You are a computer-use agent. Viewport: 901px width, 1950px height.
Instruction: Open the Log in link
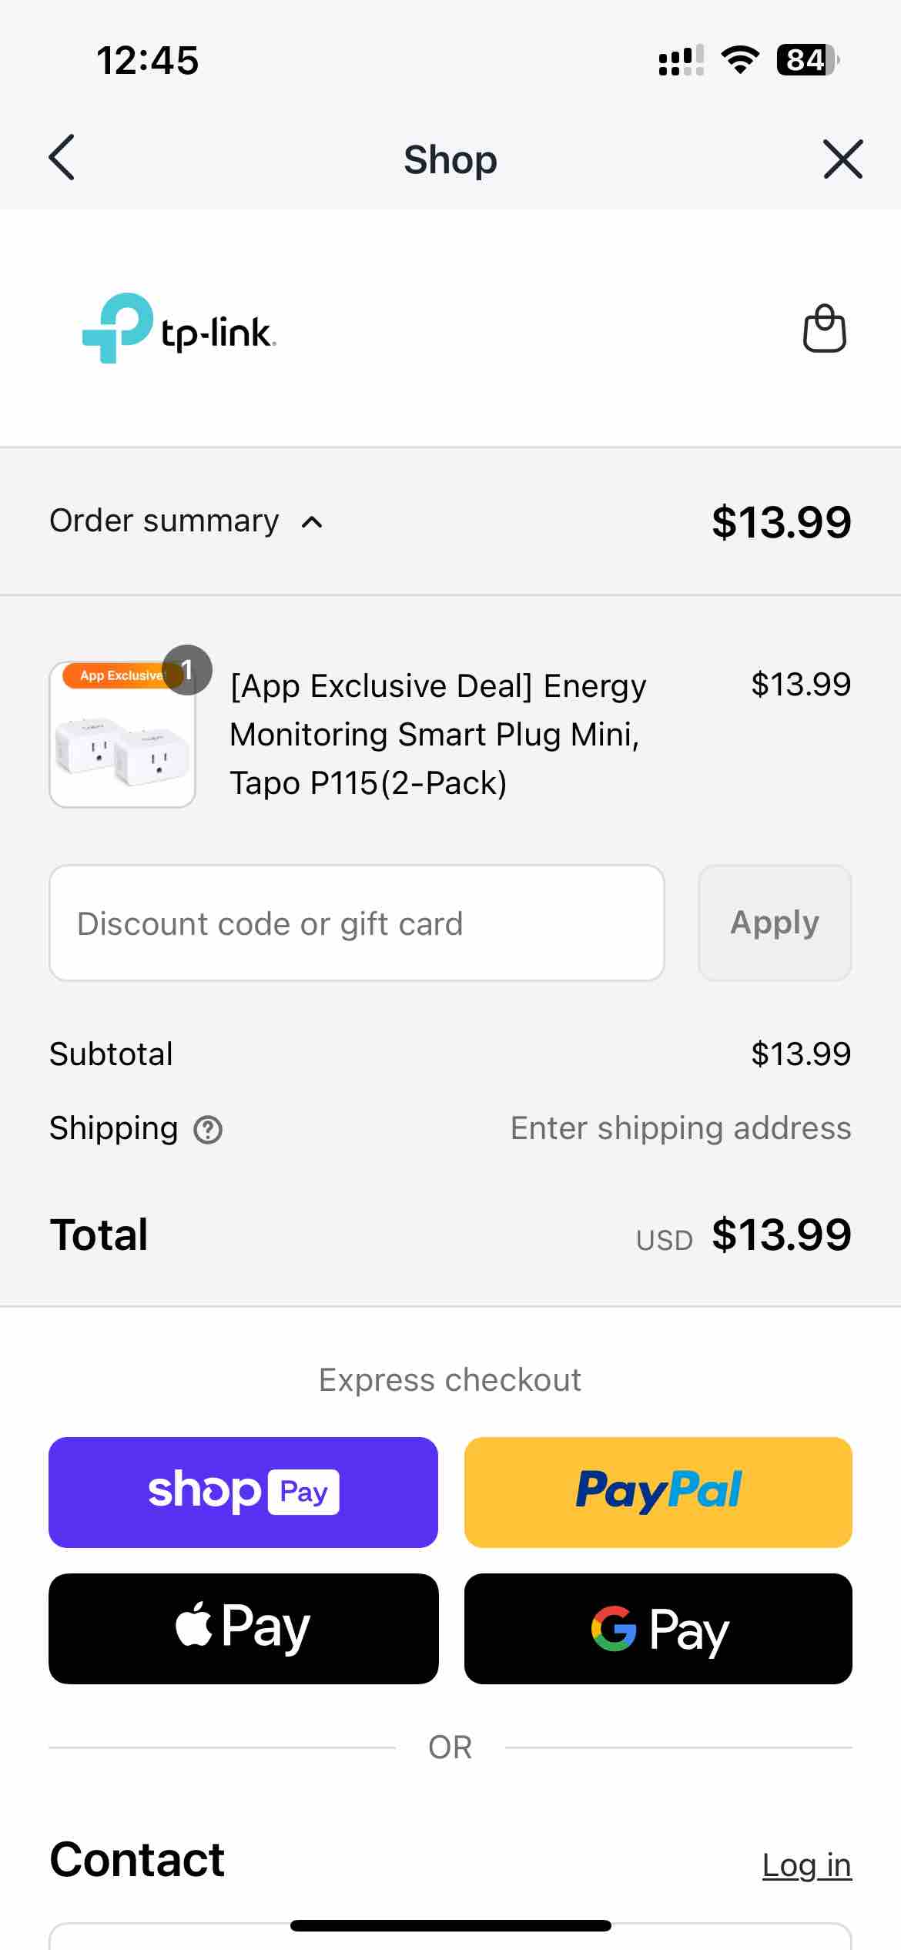coord(807,1865)
